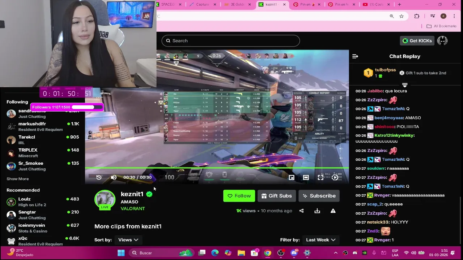
Task: Open File Explorer from the taskbar
Action: click(241, 253)
